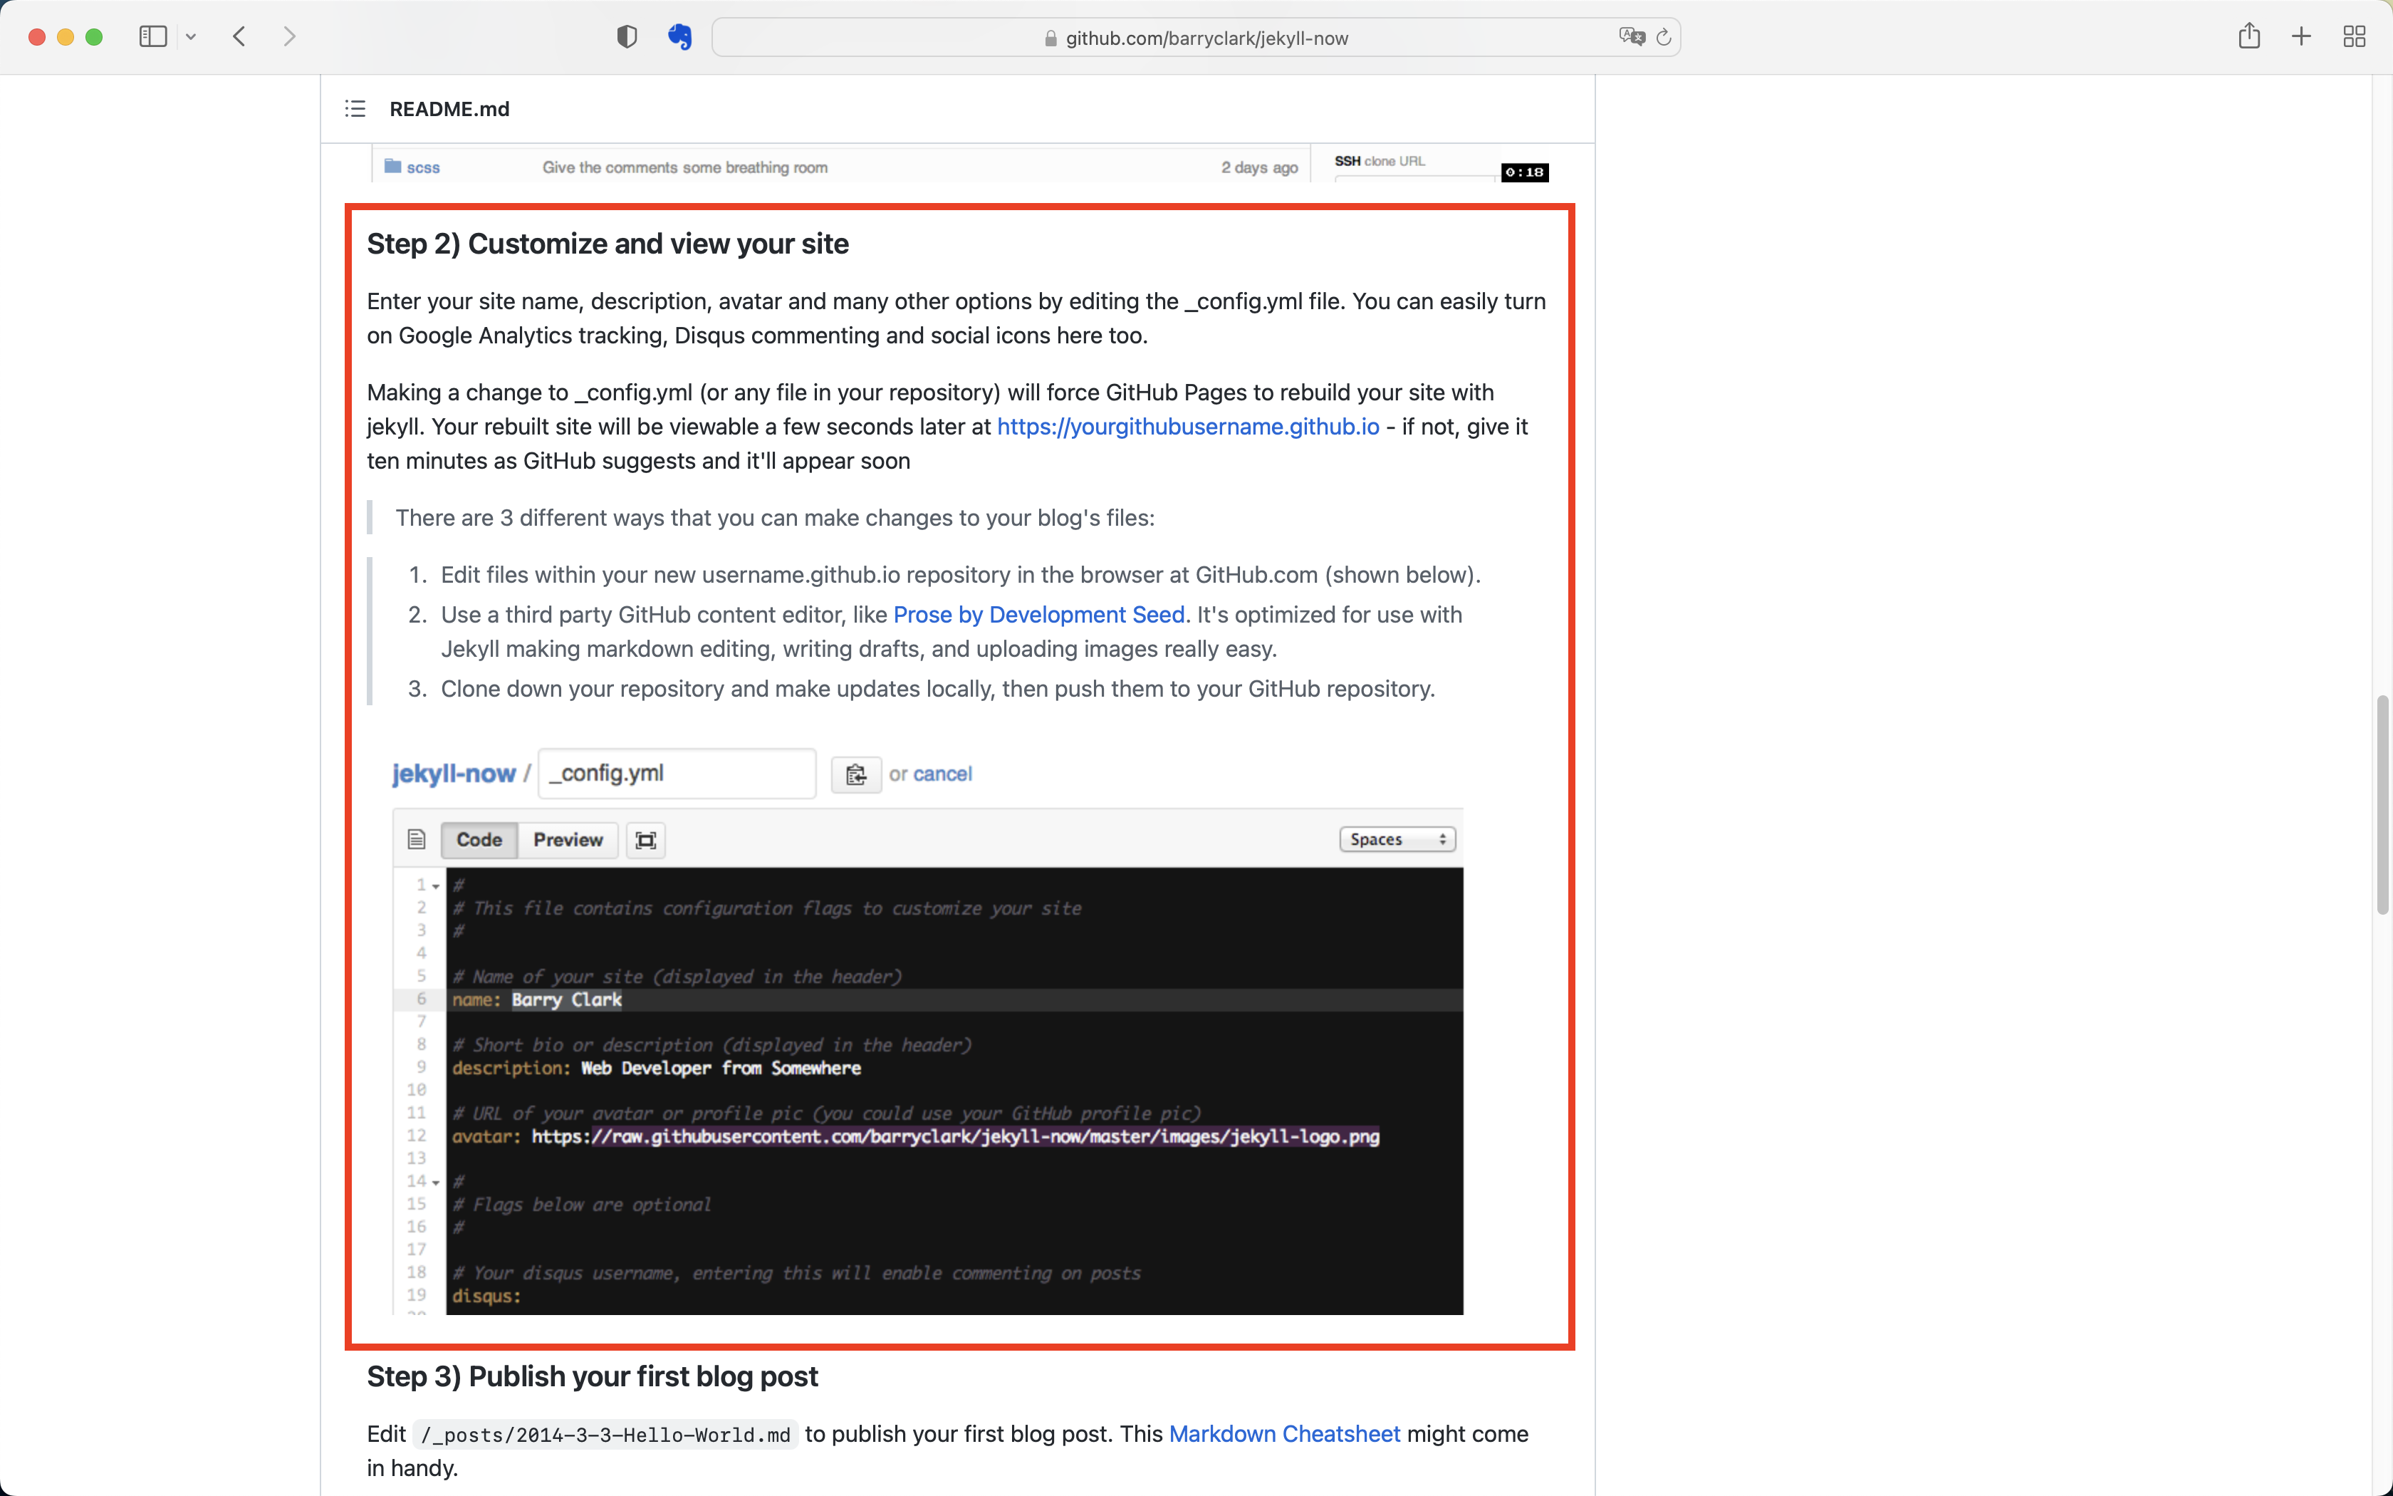Open the privacy shield report
This screenshot has width=2393, height=1496.
pos(626,36)
